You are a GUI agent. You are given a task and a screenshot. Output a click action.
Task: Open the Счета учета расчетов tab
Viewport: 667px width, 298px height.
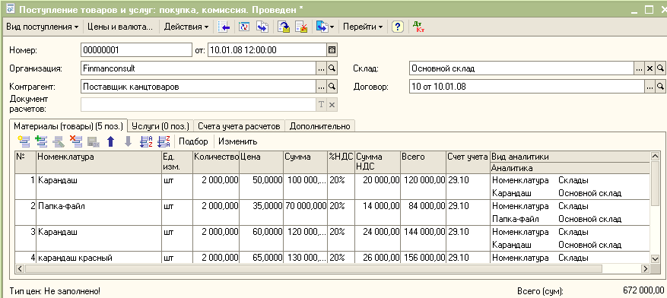point(239,126)
